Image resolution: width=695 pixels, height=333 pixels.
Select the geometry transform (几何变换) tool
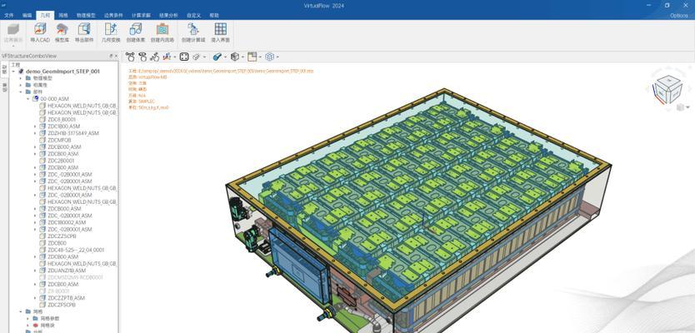click(x=110, y=29)
